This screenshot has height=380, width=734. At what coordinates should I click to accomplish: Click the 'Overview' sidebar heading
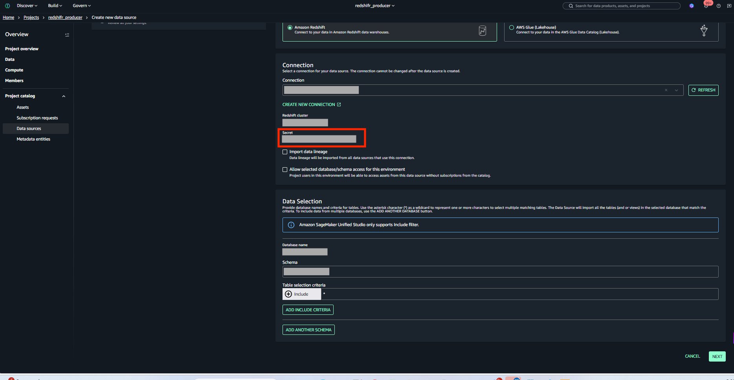(x=17, y=35)
